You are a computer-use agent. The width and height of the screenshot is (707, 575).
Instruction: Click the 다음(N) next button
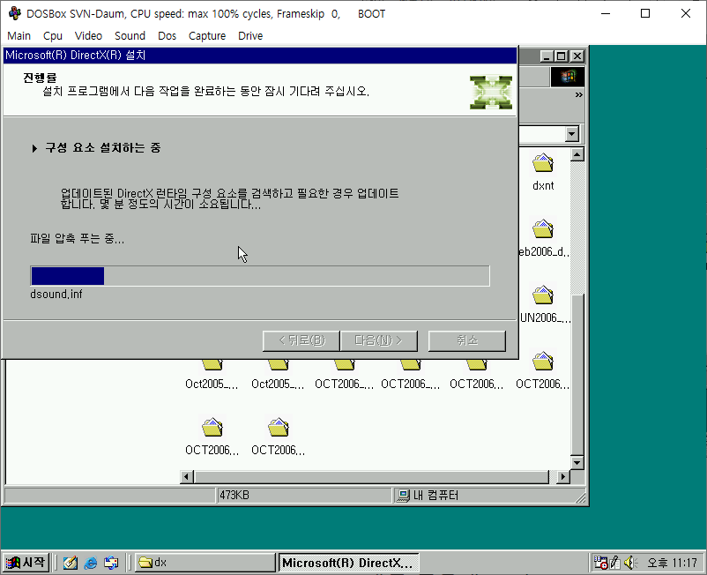pyautogui.click(x=379, y=340)
